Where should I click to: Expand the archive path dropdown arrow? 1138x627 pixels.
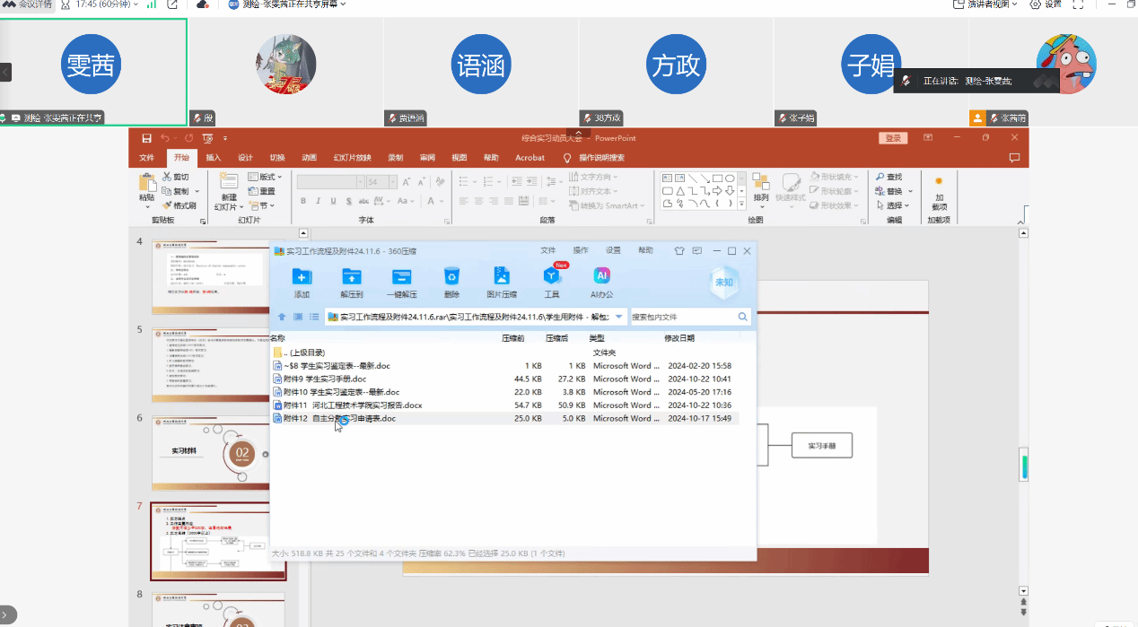pos(619,317)
